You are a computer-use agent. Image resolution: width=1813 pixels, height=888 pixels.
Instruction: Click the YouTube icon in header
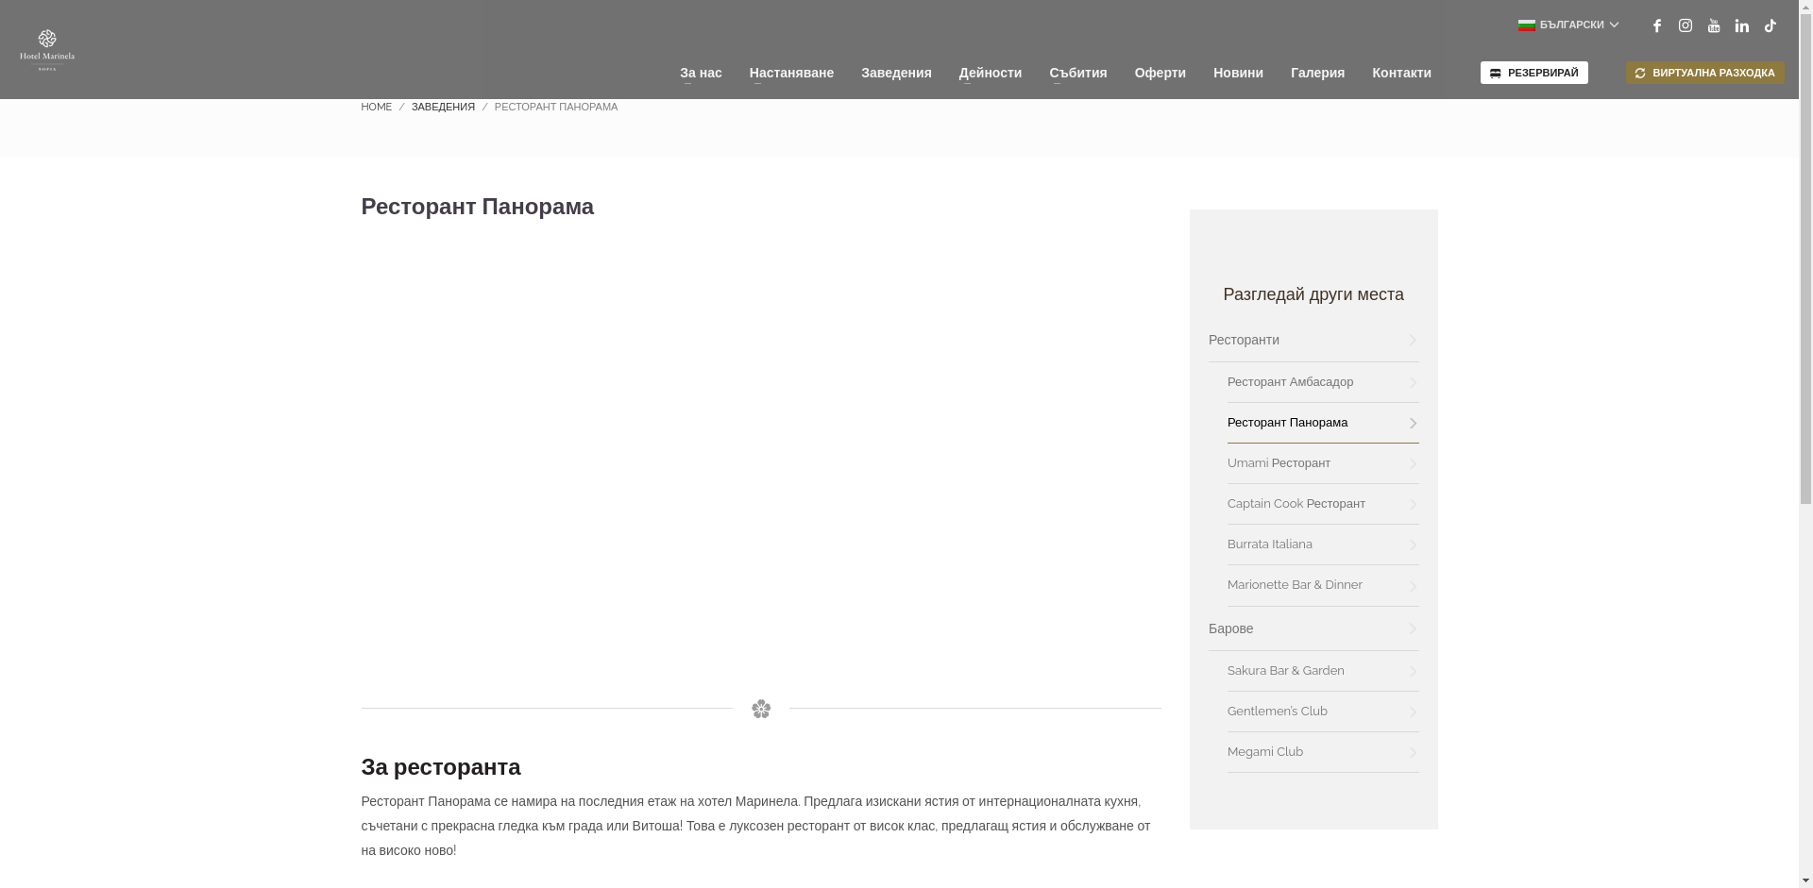coord(1713,26)
